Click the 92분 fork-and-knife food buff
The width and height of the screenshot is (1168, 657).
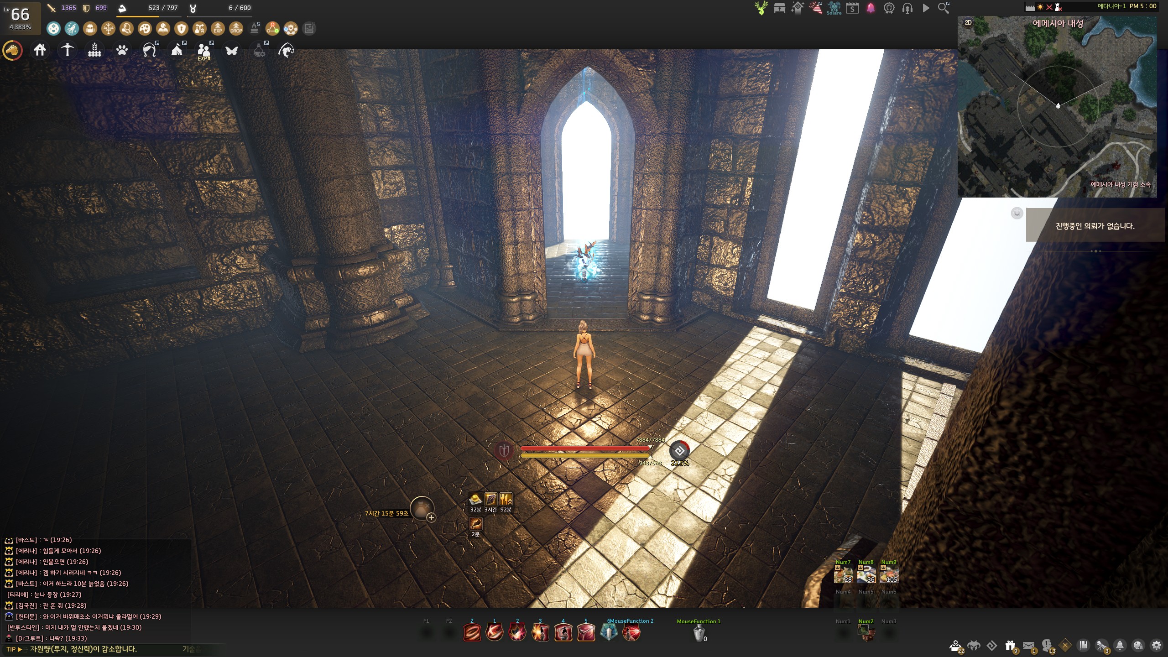(506, 499)
